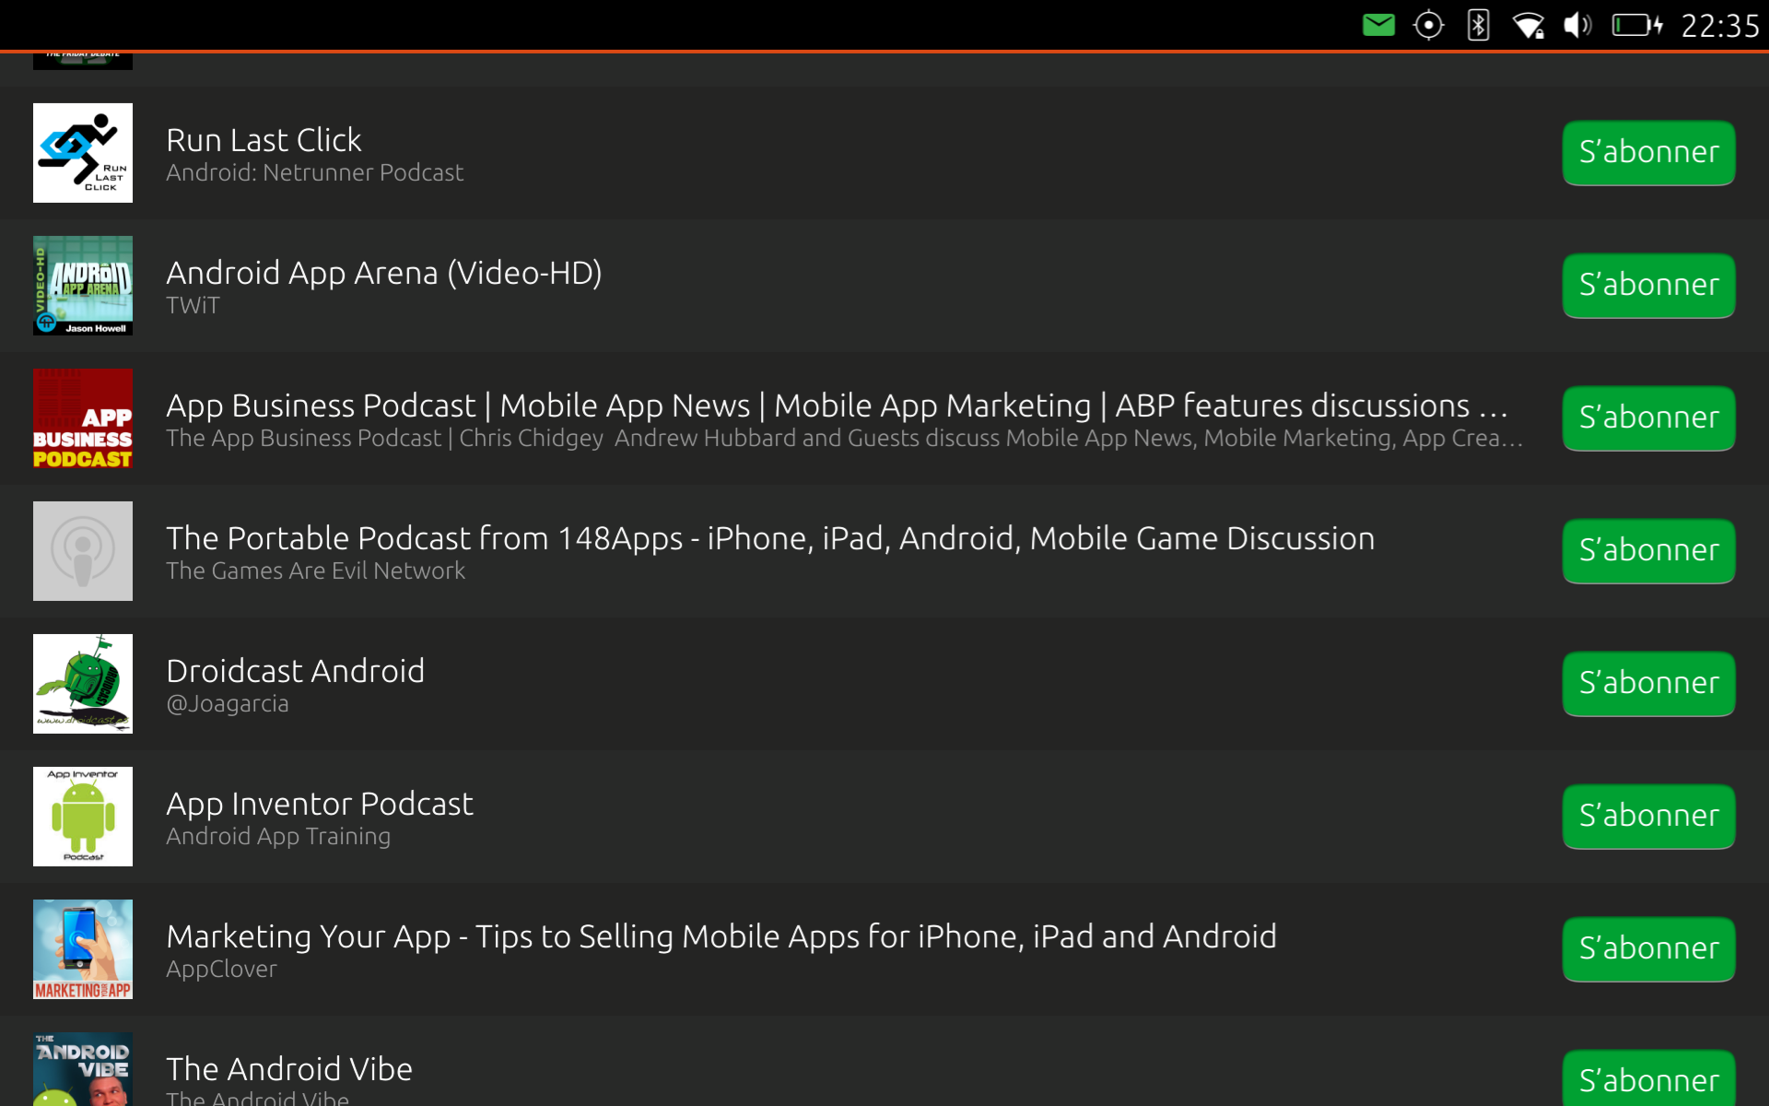This screenshot has height=1106, width=1769.
Task: Open placeholder podcast artwork for Portable Podcast
Action: tap(83, 551)
